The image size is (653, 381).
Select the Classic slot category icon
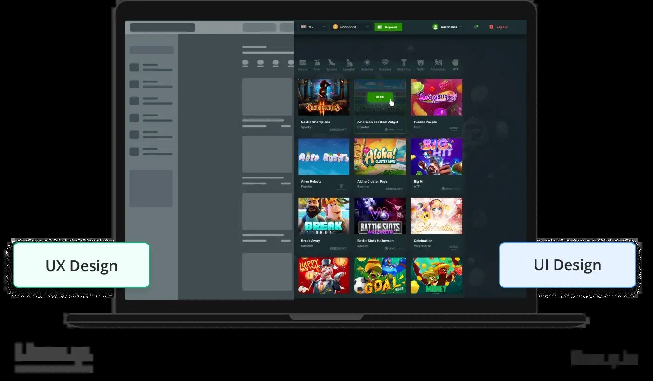(303, 62)
